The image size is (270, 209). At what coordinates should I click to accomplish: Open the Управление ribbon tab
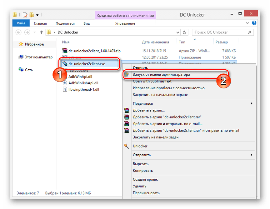tap(125, 23)
